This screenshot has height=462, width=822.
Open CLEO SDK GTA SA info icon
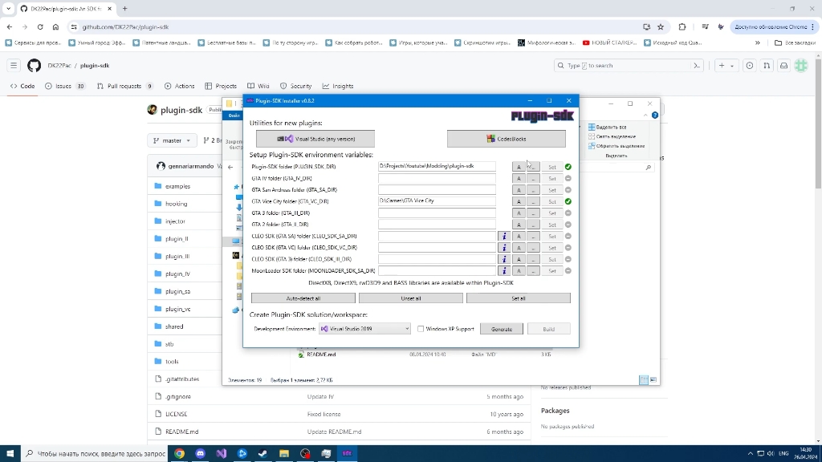pos(504,237)
